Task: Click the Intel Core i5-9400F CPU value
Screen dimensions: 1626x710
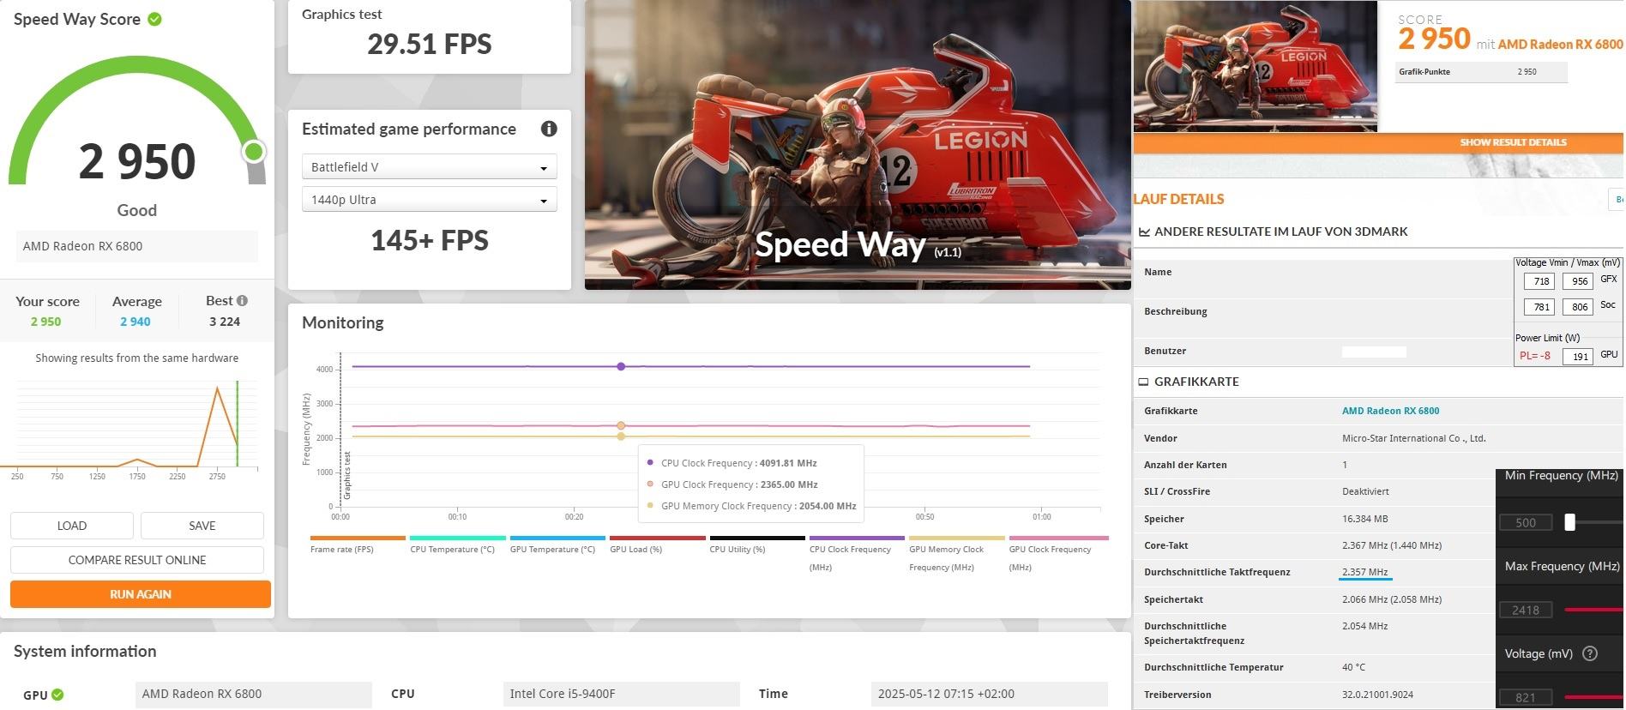Action: click(621, 694)
